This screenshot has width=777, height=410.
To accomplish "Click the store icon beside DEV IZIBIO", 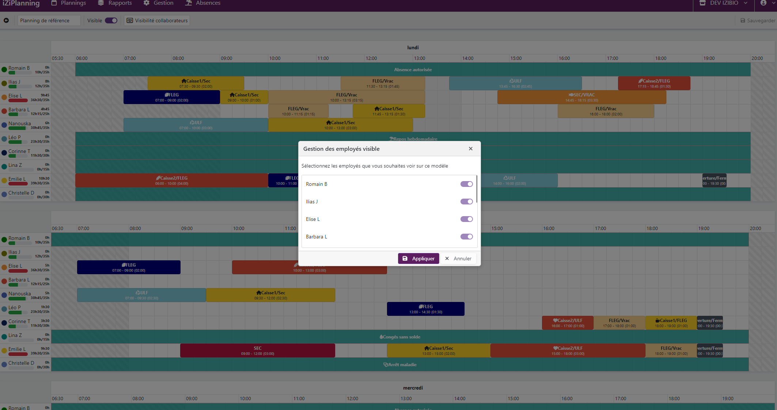I will [x=702, y=3].
